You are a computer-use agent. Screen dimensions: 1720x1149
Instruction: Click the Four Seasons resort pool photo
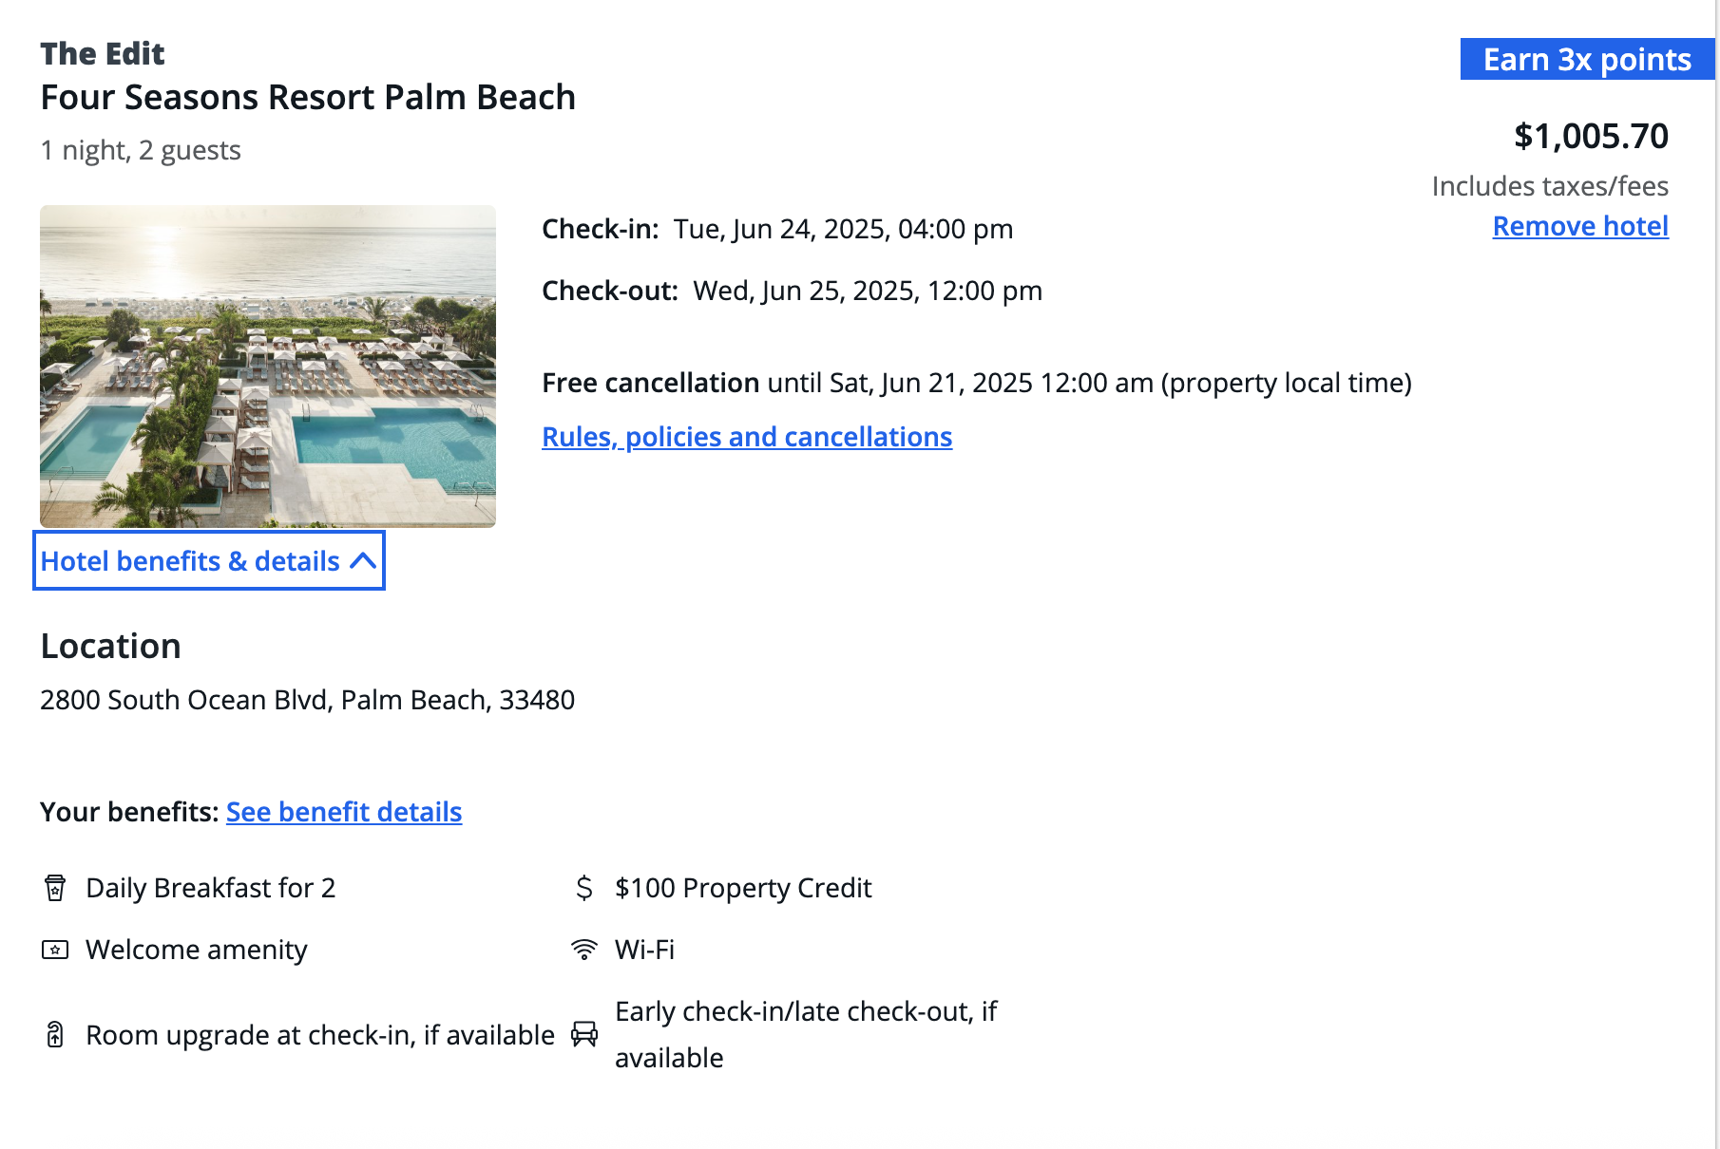tap(268, 367)
